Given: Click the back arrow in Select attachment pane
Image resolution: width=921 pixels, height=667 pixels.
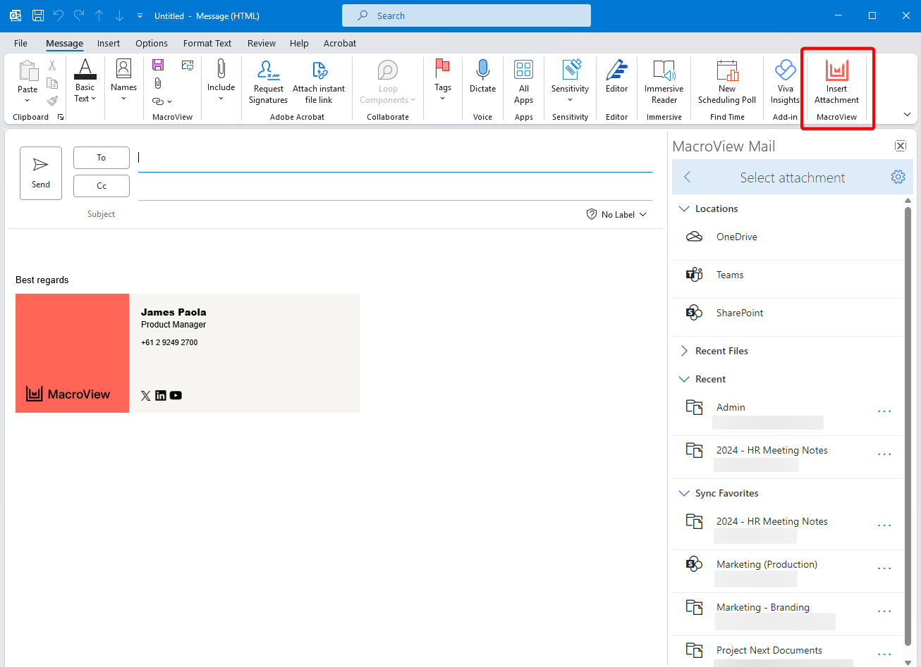Looking at the screenshot, I should coord(687,177).
